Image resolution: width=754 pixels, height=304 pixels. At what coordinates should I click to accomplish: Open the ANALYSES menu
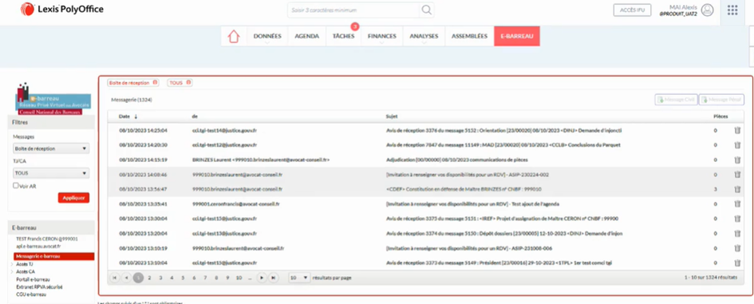[424, 36]
